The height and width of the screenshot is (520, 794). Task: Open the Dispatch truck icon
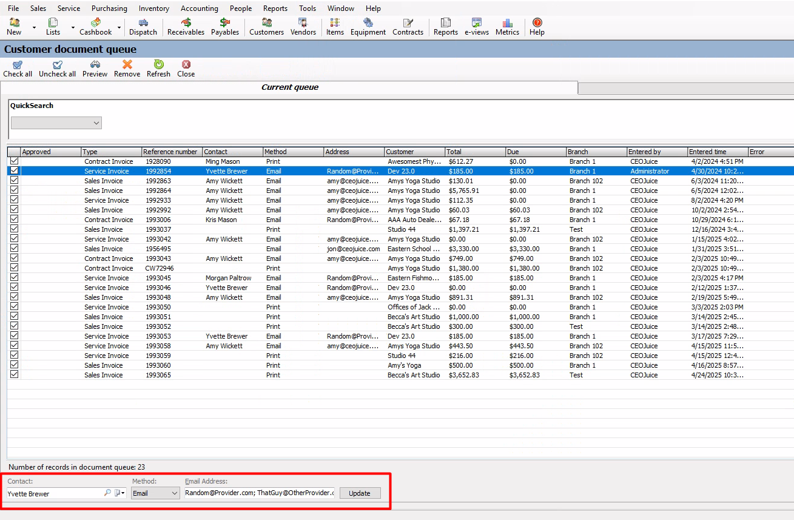pos(143,27)
